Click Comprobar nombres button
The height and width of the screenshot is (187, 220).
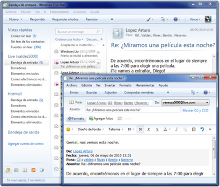(x=139, y=92)
